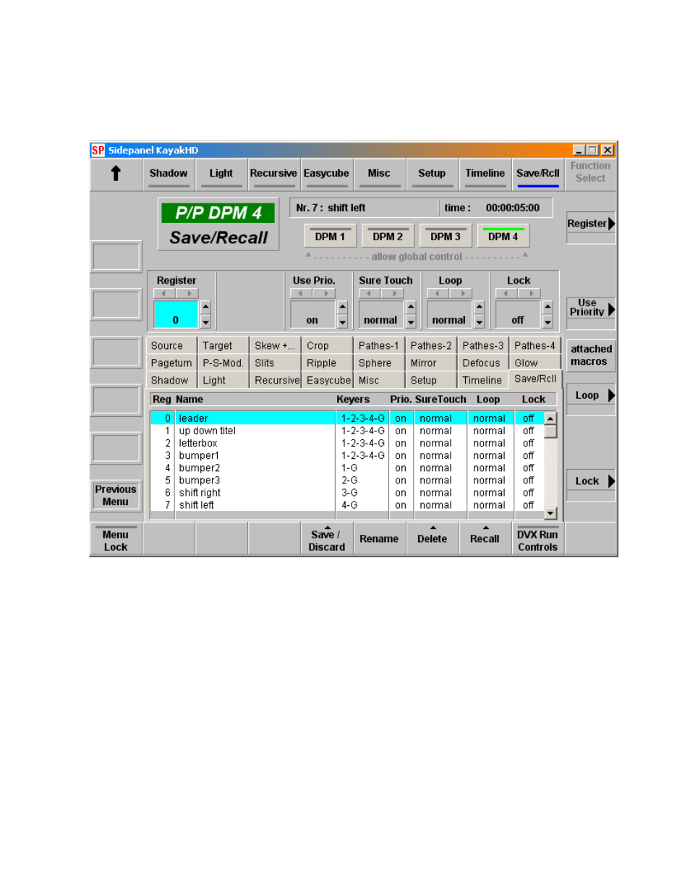Open the Lock side menu
Image resolution: width=690 pixels, height=888 pixels.
tap(591, 485)
